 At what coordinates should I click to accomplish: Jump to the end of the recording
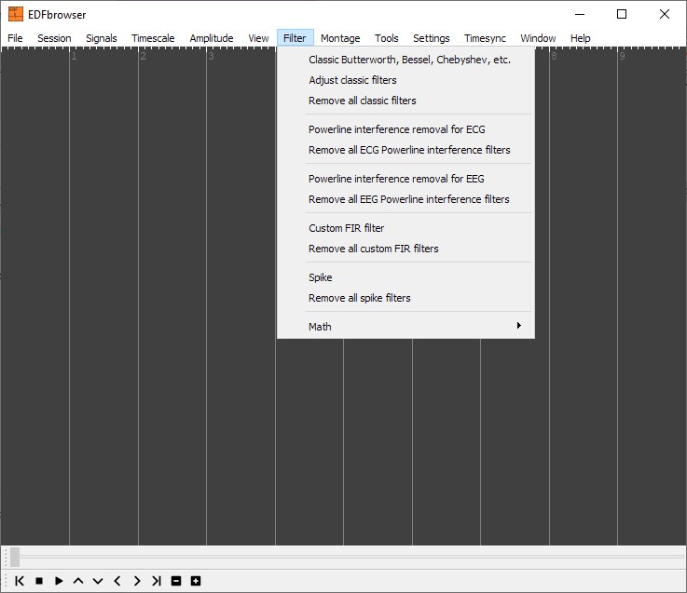(x=157, y=581)
